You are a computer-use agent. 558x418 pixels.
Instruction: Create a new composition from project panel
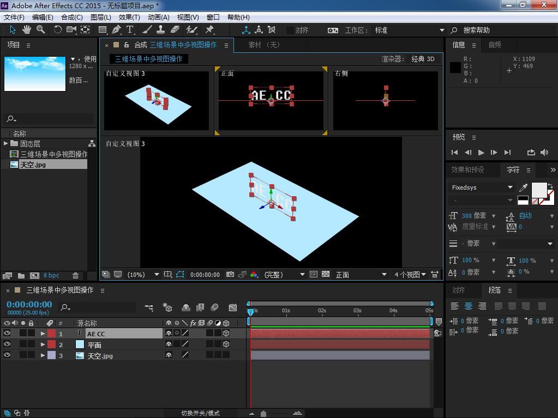(x=34, y=275)
